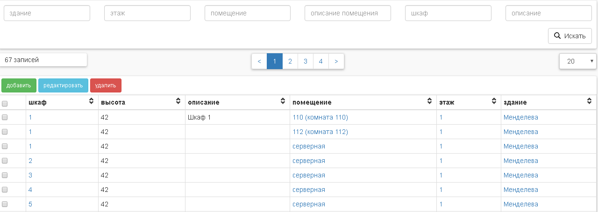Sort by помещение using its arrows

click(x=429, y=101)
